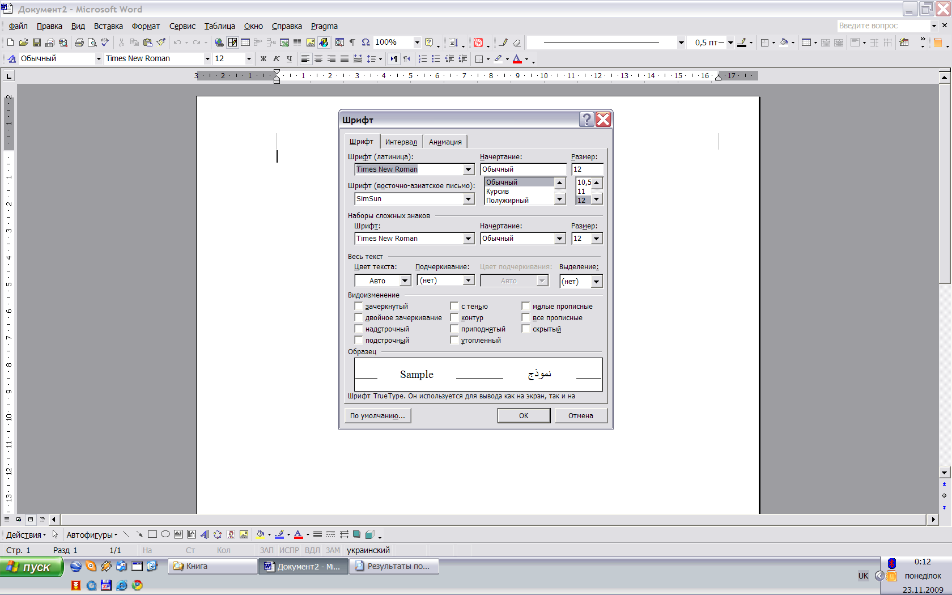Confirm font dialog with OK
This screenshot has width=952, height=595.
524,415
